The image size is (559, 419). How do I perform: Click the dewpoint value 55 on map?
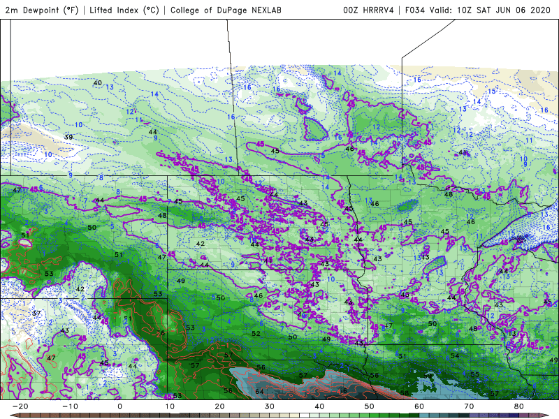[474, 374]
